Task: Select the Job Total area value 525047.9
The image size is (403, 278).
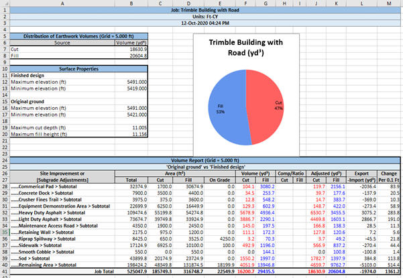Action: point(131,271)
